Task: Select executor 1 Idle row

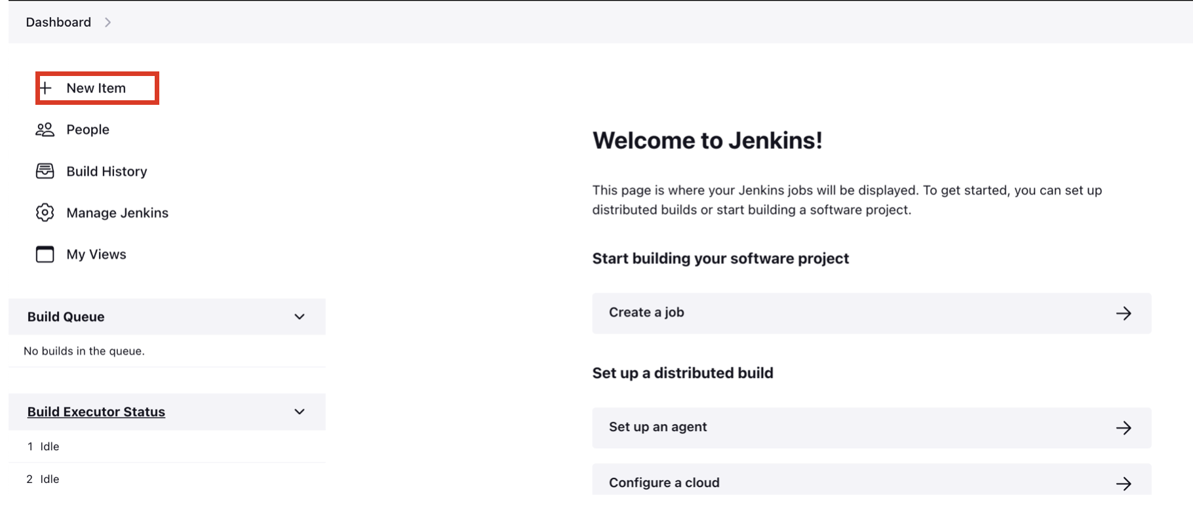Action: [167, 446]
